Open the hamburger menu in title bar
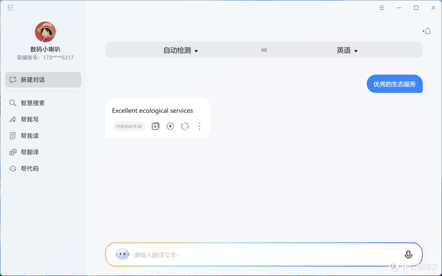The image size is (442, 276). (x=381, y=8)
